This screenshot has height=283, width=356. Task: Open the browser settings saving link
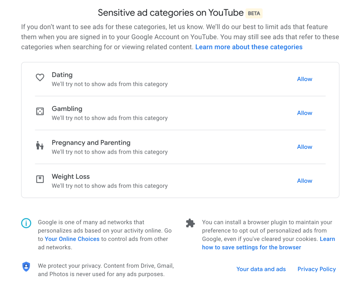click(251, 248)
